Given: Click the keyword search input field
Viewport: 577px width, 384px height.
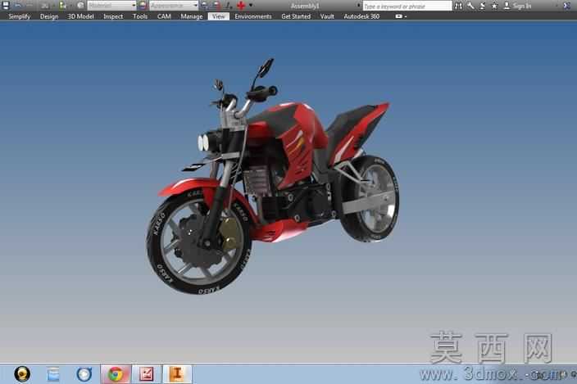Looking at the screenshot, I should tap(407, 6).
